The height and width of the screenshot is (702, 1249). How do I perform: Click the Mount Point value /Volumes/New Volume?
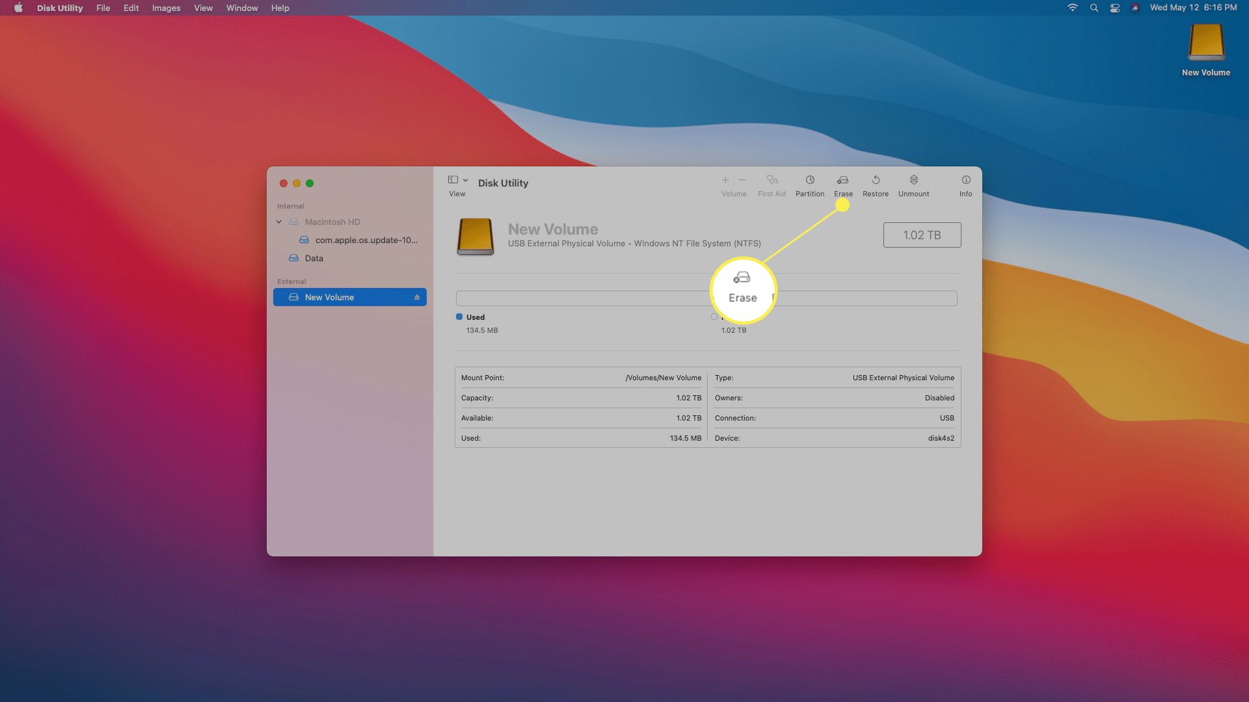pos(663,378)
